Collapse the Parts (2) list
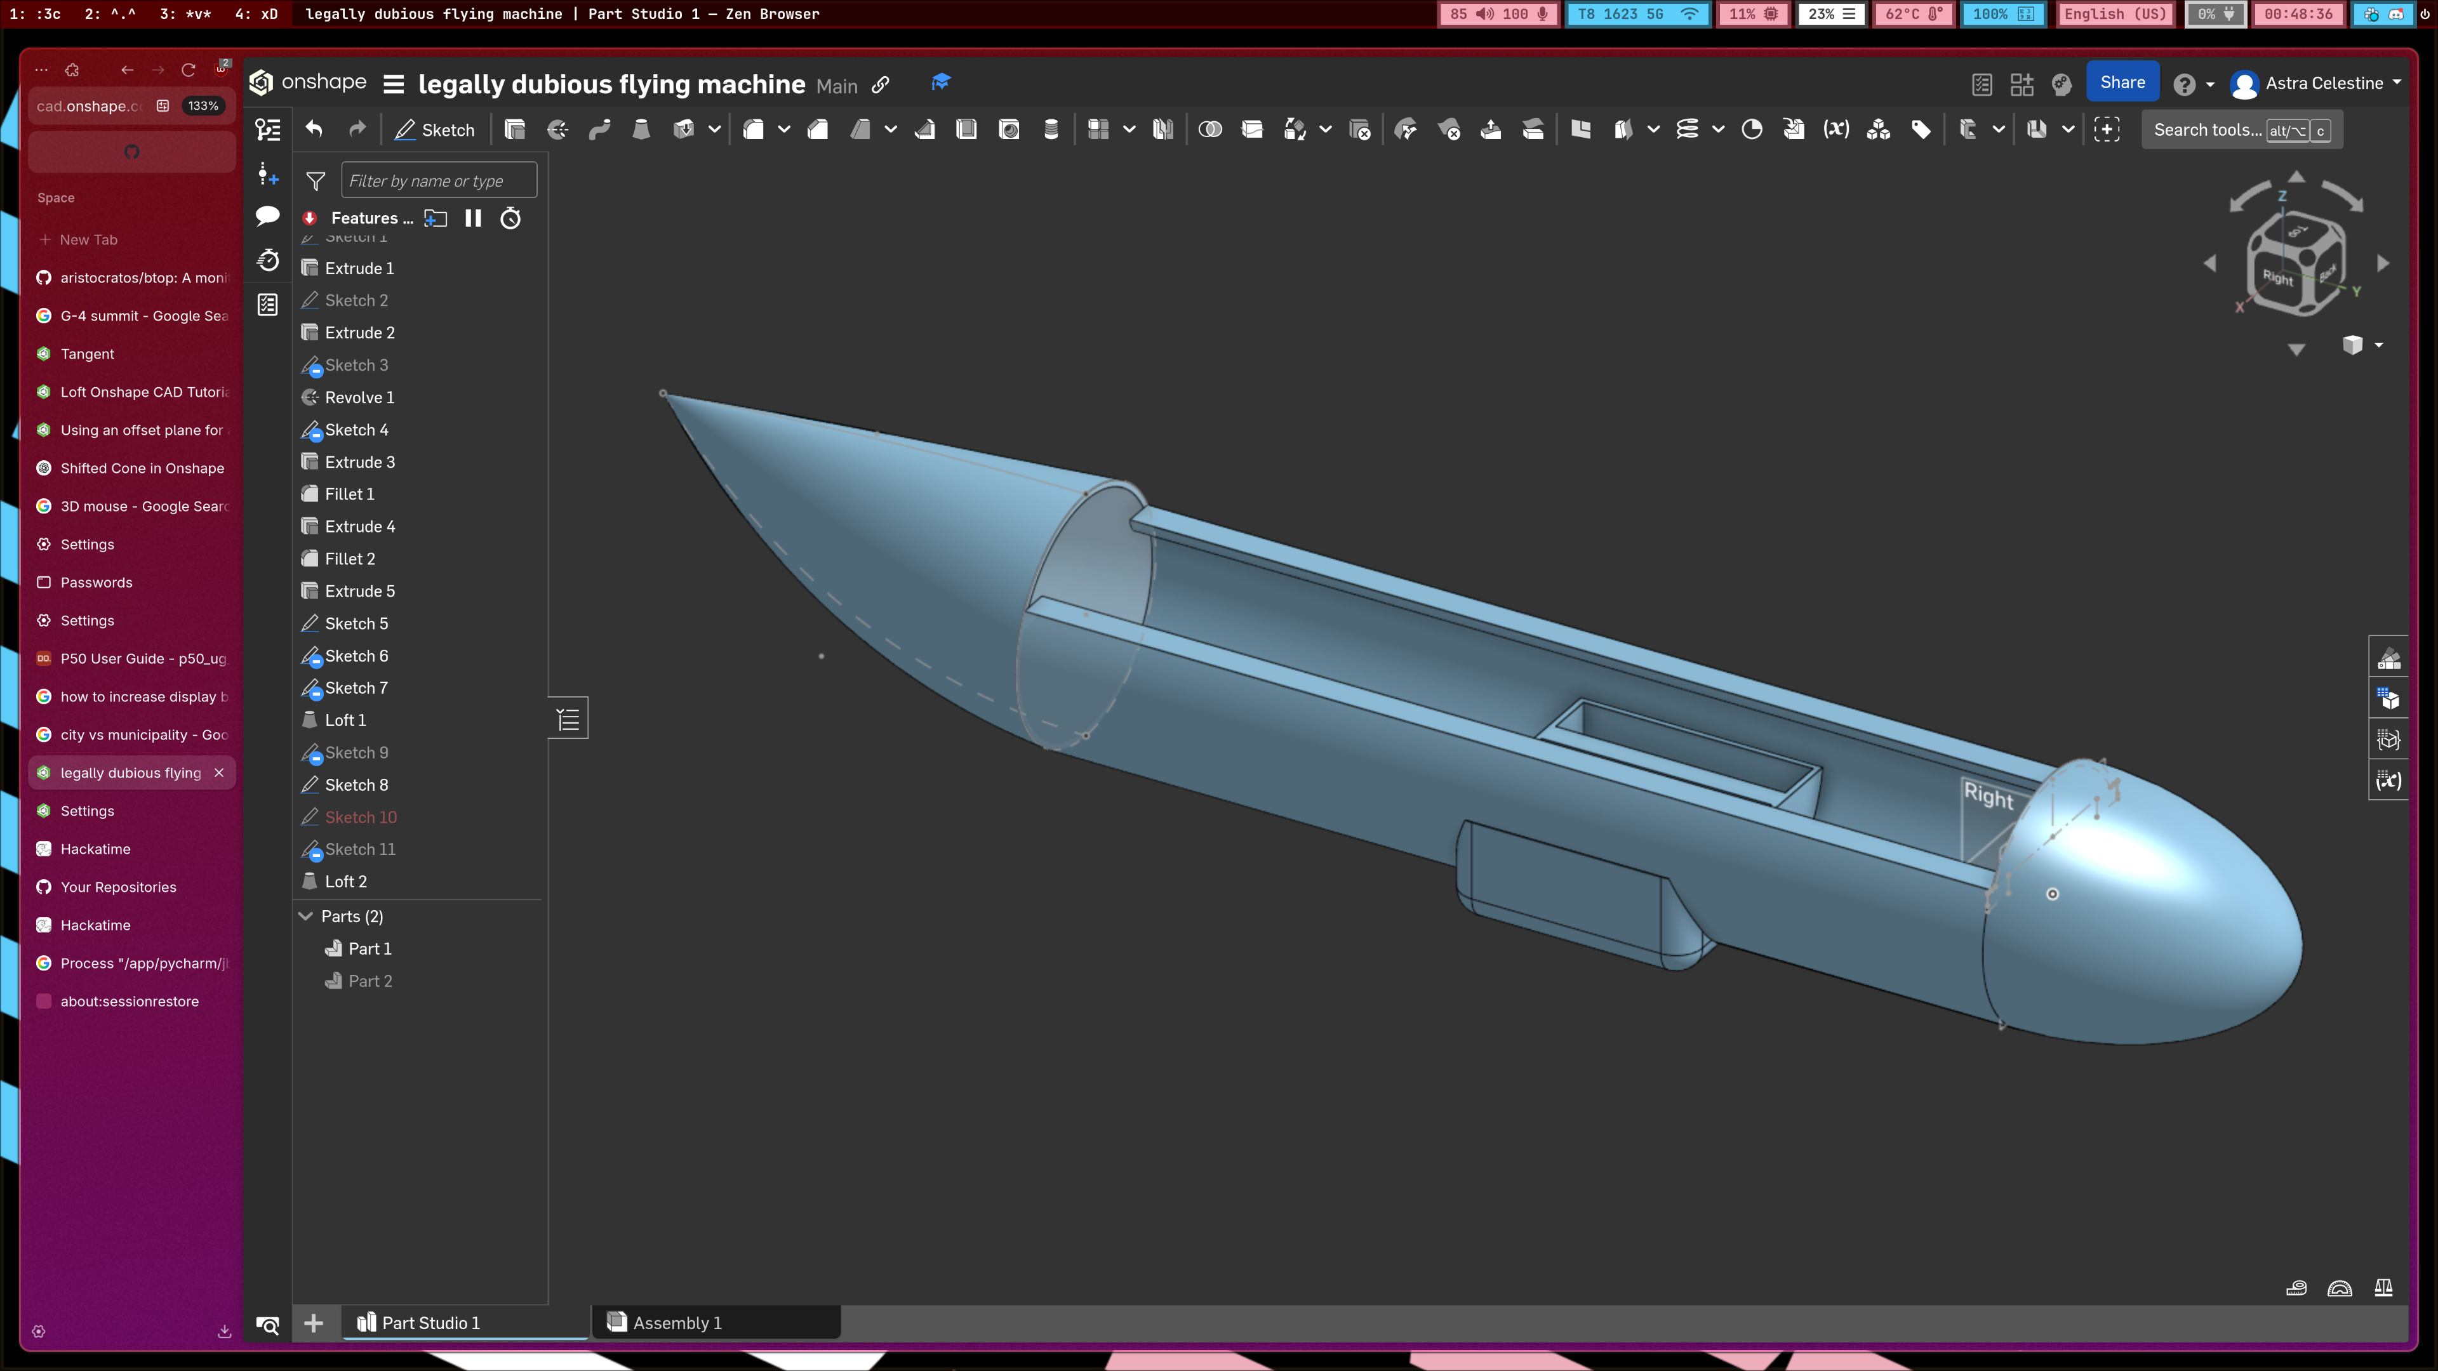This screenshot has height=1371, width=2438. (307, 916)
